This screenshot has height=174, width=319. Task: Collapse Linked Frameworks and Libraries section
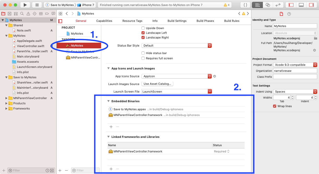click(x=108, y=137)
